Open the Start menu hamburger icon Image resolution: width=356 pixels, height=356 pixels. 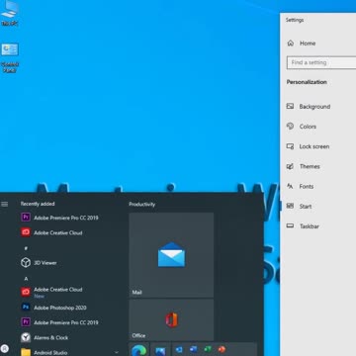pyautogui.click(x=5, y=204)
